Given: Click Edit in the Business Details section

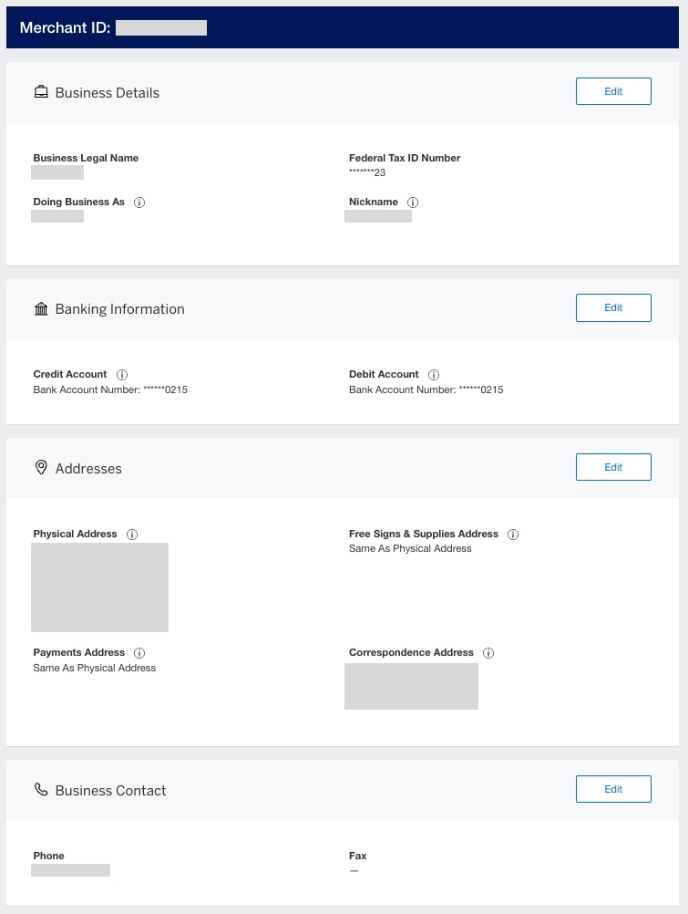Looking at the screenshot, I should [x=613, y=91].
